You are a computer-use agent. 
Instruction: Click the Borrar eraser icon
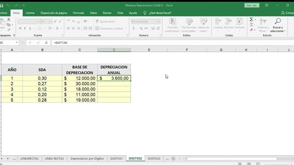251,30
